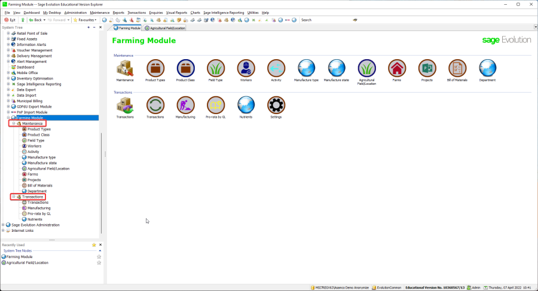The height and width of the screenshot is (291, 538).
Task: Open the Field Type icon
Action: 215,68
